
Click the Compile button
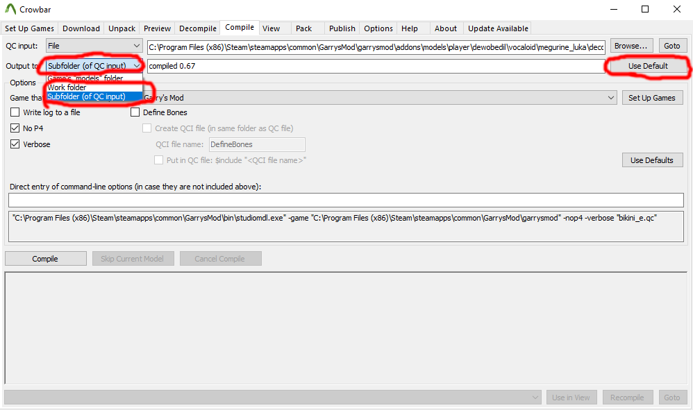pos(46,259)
